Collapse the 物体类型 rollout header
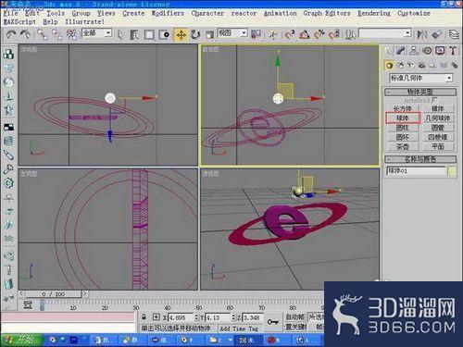The width and height of the screenshot is (463, 347). coord(420,92)
